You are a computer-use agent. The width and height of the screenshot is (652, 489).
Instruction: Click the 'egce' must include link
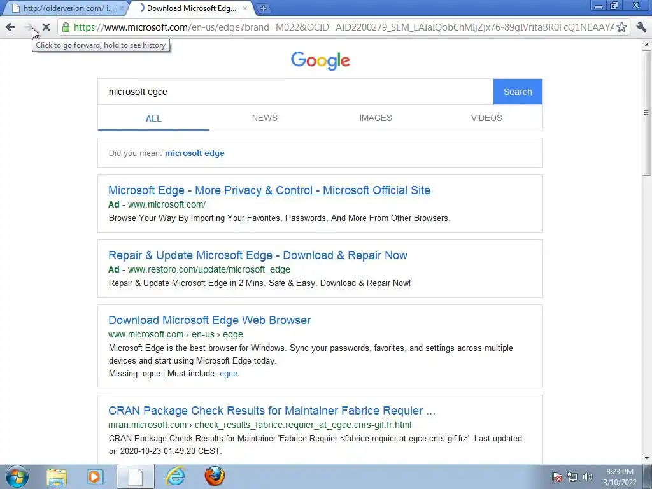tap(229, 373)
